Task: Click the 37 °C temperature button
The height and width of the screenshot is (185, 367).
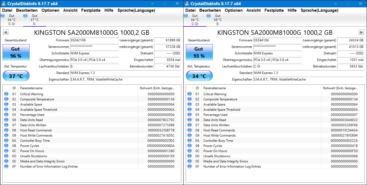Action: [x=16, y=76]
